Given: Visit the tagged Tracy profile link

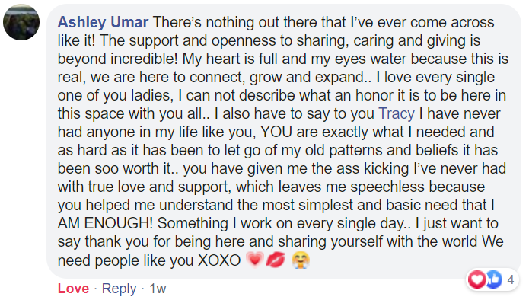Looking at the screenshot, I should tap(397, 113).
